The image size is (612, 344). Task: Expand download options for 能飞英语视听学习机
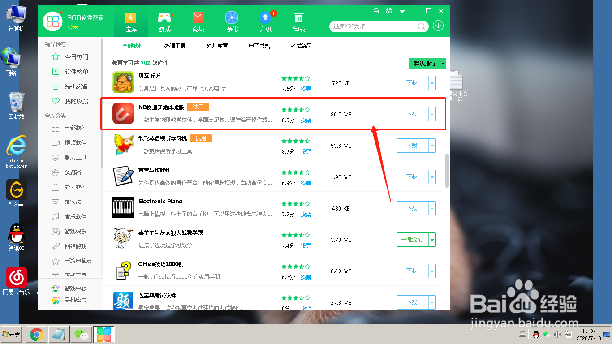[x=432, y=146]
